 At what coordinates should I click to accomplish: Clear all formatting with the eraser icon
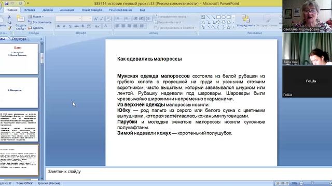pos(108,19)
